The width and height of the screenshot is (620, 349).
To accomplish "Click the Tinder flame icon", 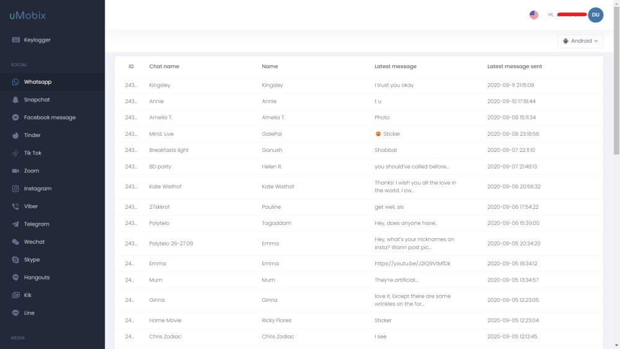I will tap(15, 135).
